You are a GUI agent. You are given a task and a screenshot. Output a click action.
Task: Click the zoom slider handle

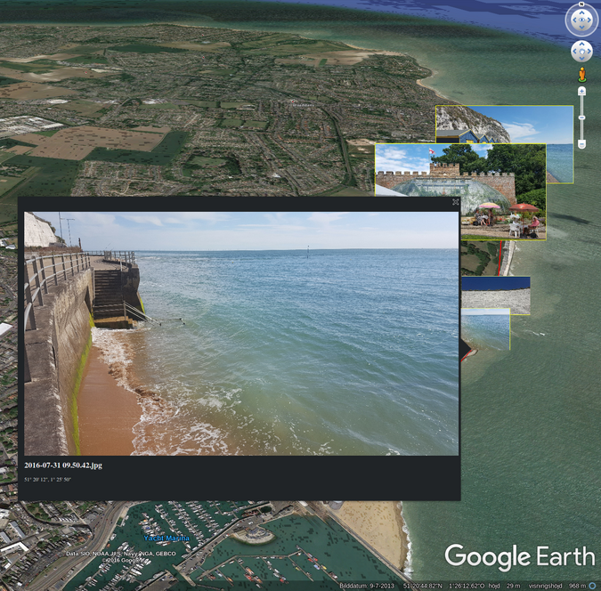tap(581, 117)
